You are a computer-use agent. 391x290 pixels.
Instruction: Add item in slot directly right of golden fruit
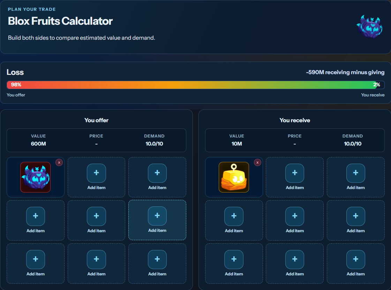[x=295, y=177]
